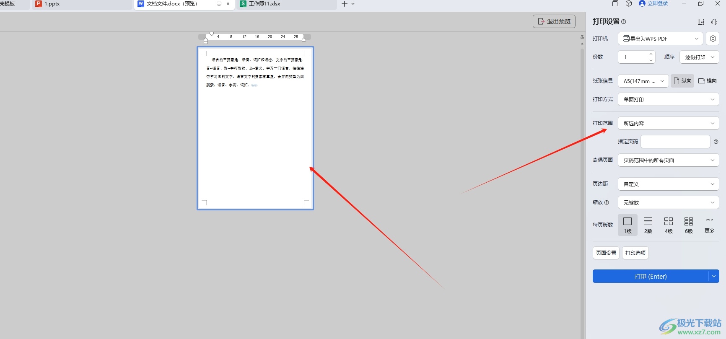Viewport: 726px width, 339px height.
Task: Open the paper size dropdown A5
Action: (643, 81)
